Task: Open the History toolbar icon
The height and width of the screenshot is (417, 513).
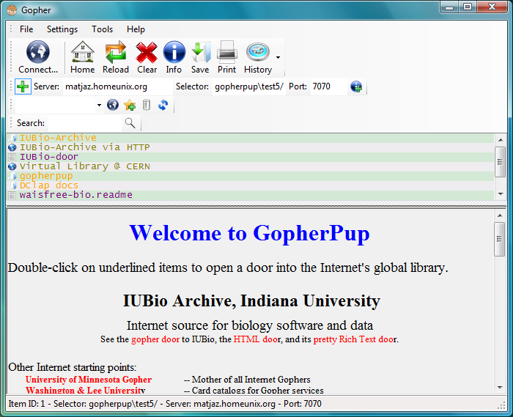Action: (x=257, y=53)
